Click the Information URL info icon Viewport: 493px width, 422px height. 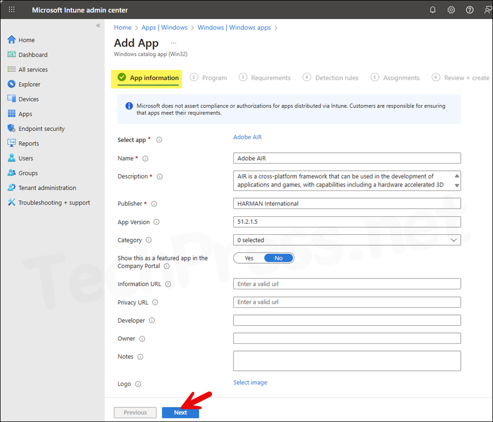(x=168, y=284)
